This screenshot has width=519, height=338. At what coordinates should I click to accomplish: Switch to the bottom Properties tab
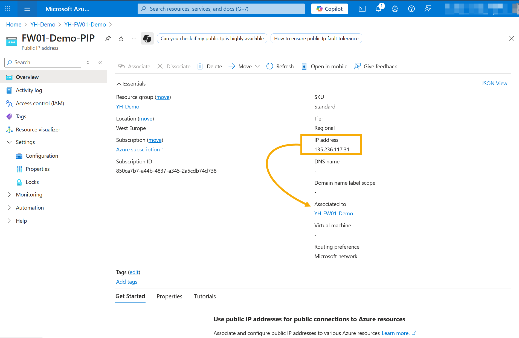tap(169, 296)
